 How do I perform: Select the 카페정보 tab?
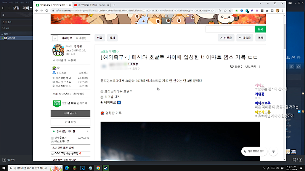[x=67, y=38]
